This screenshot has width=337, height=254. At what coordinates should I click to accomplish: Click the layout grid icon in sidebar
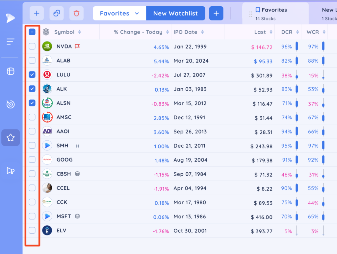click(11, 71)
